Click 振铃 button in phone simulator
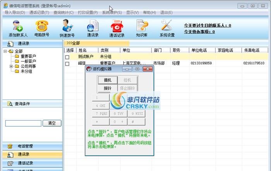Viewport: 271px width, 171px height. [x=108, y=88]
